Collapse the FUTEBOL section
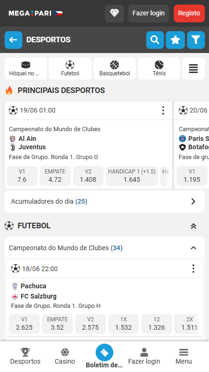This screenshot has height=372, width=209. 193,226
